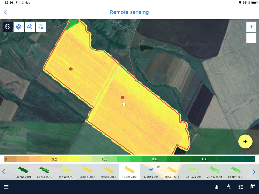259x194 pixels.
Task: Select the 26 Aug 2019 image
Action: [23, 172]
